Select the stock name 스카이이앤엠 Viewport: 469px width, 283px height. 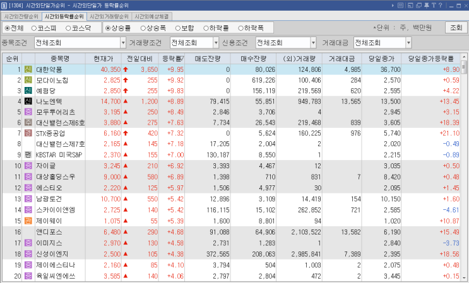click(x=56, y=210)
